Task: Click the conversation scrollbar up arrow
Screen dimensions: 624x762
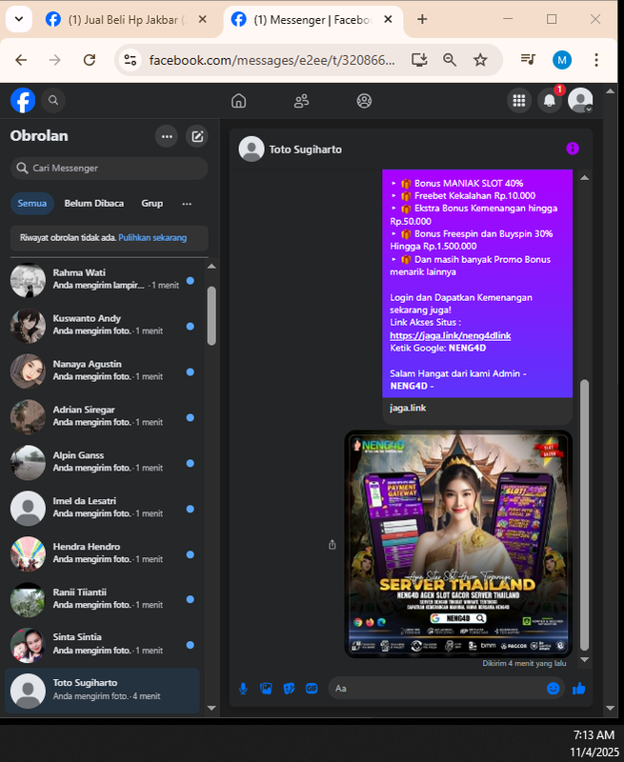Action: pyautogui.click(x=585, y=178)
